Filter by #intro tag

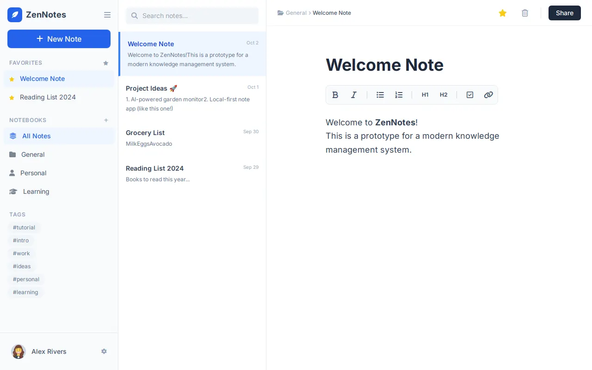pyautogui.click(x=21, y=240)
